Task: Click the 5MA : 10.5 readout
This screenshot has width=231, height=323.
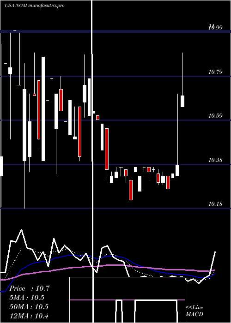Action: [x=27, y=298]
